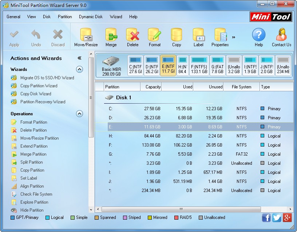The height and width of the screenshot is (232, 297).
Task: Click Extend Partition operation
Action: pos(34,146)
